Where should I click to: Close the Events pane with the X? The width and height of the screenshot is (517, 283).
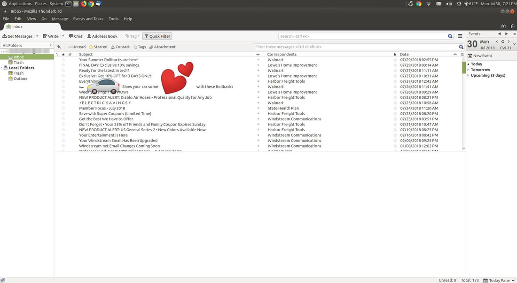click(x=513, y=34)
